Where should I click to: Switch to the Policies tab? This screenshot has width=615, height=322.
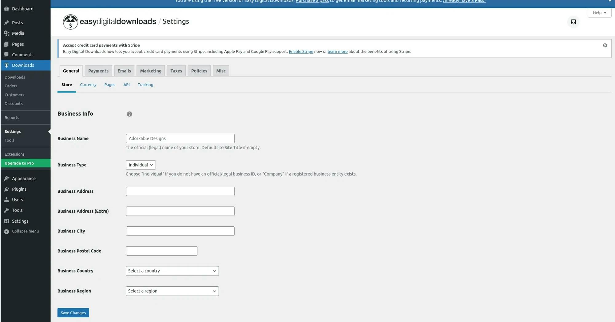tap(199, 71)
